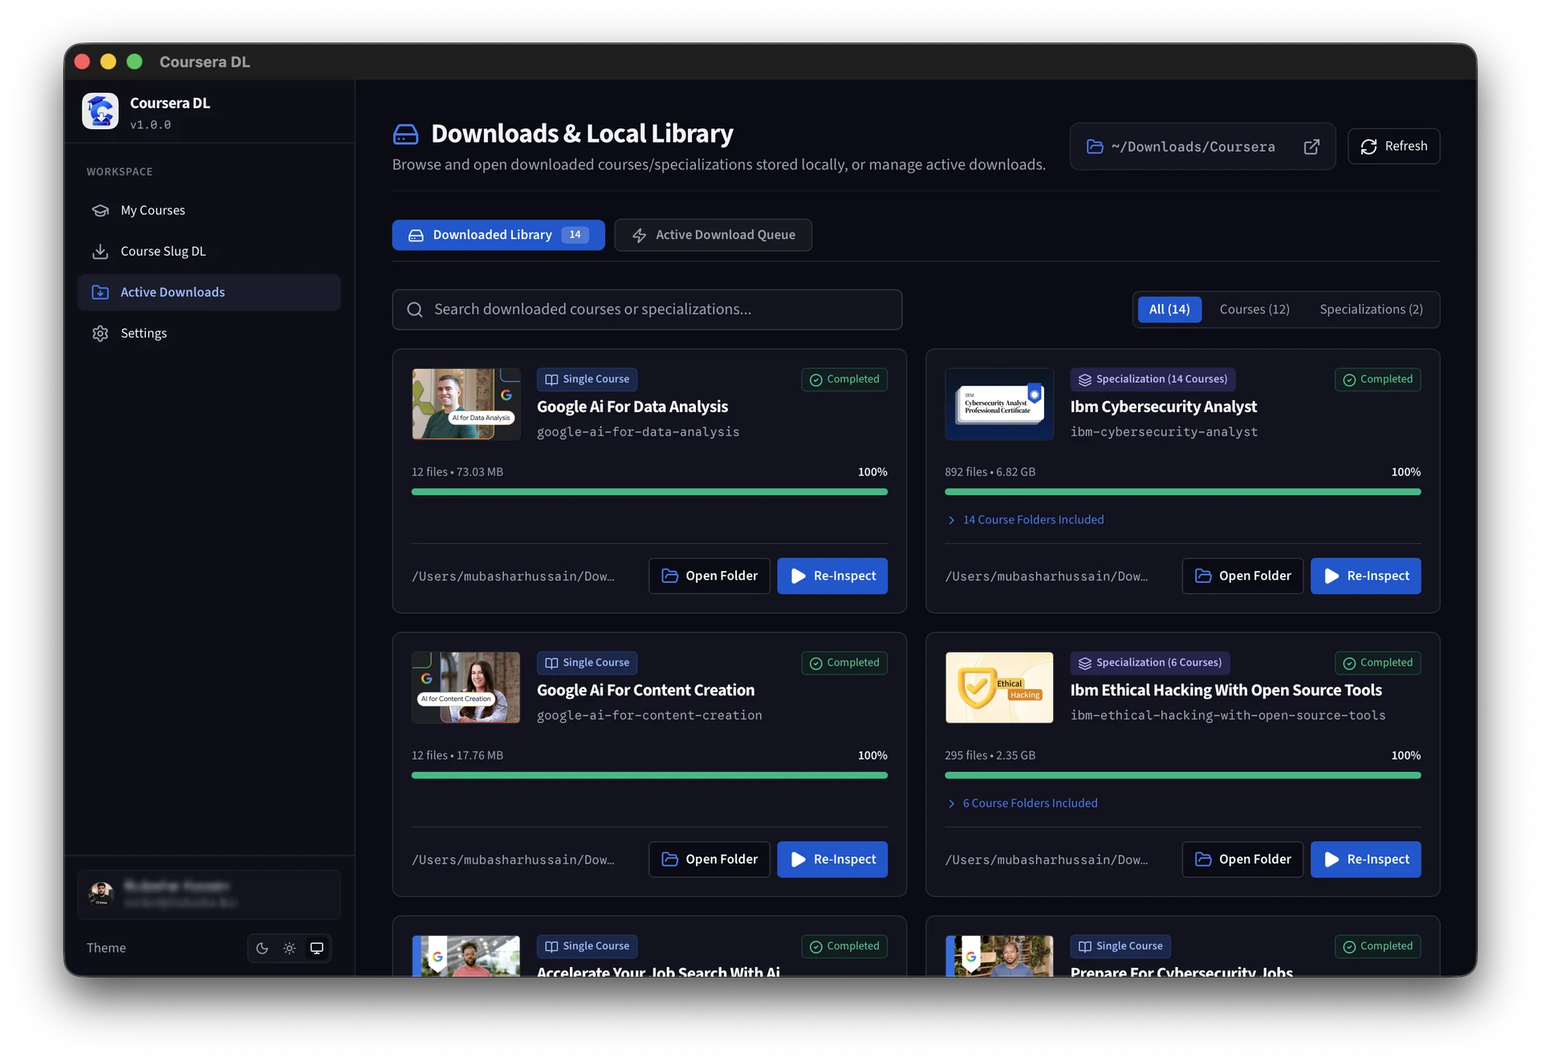Click folder icon of the ~/Downloads/Coursera path
This screenshot has width=1541, height=1061.
[1095, 147]
